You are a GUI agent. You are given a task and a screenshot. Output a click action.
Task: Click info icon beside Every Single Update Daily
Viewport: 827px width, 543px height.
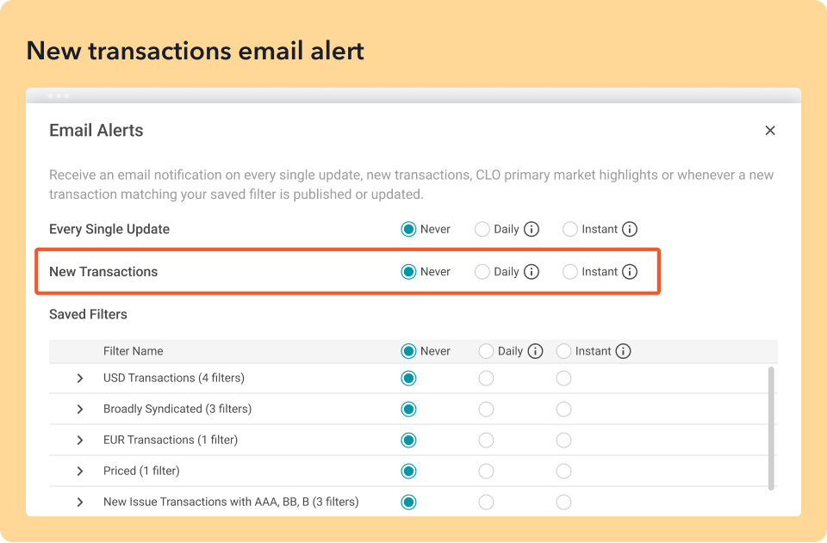(x=532, y=229)
